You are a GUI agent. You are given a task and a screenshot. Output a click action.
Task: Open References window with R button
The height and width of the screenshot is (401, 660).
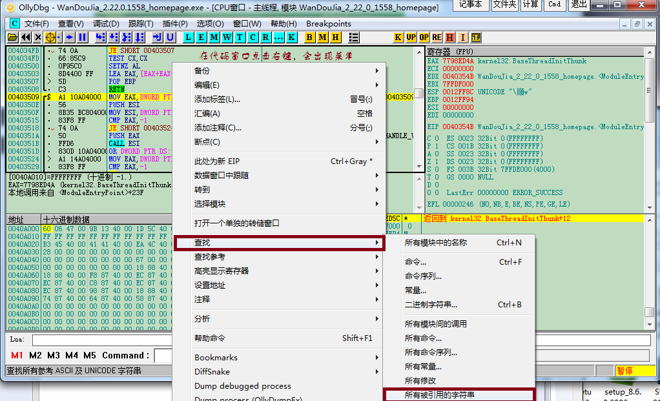point(265,37)
